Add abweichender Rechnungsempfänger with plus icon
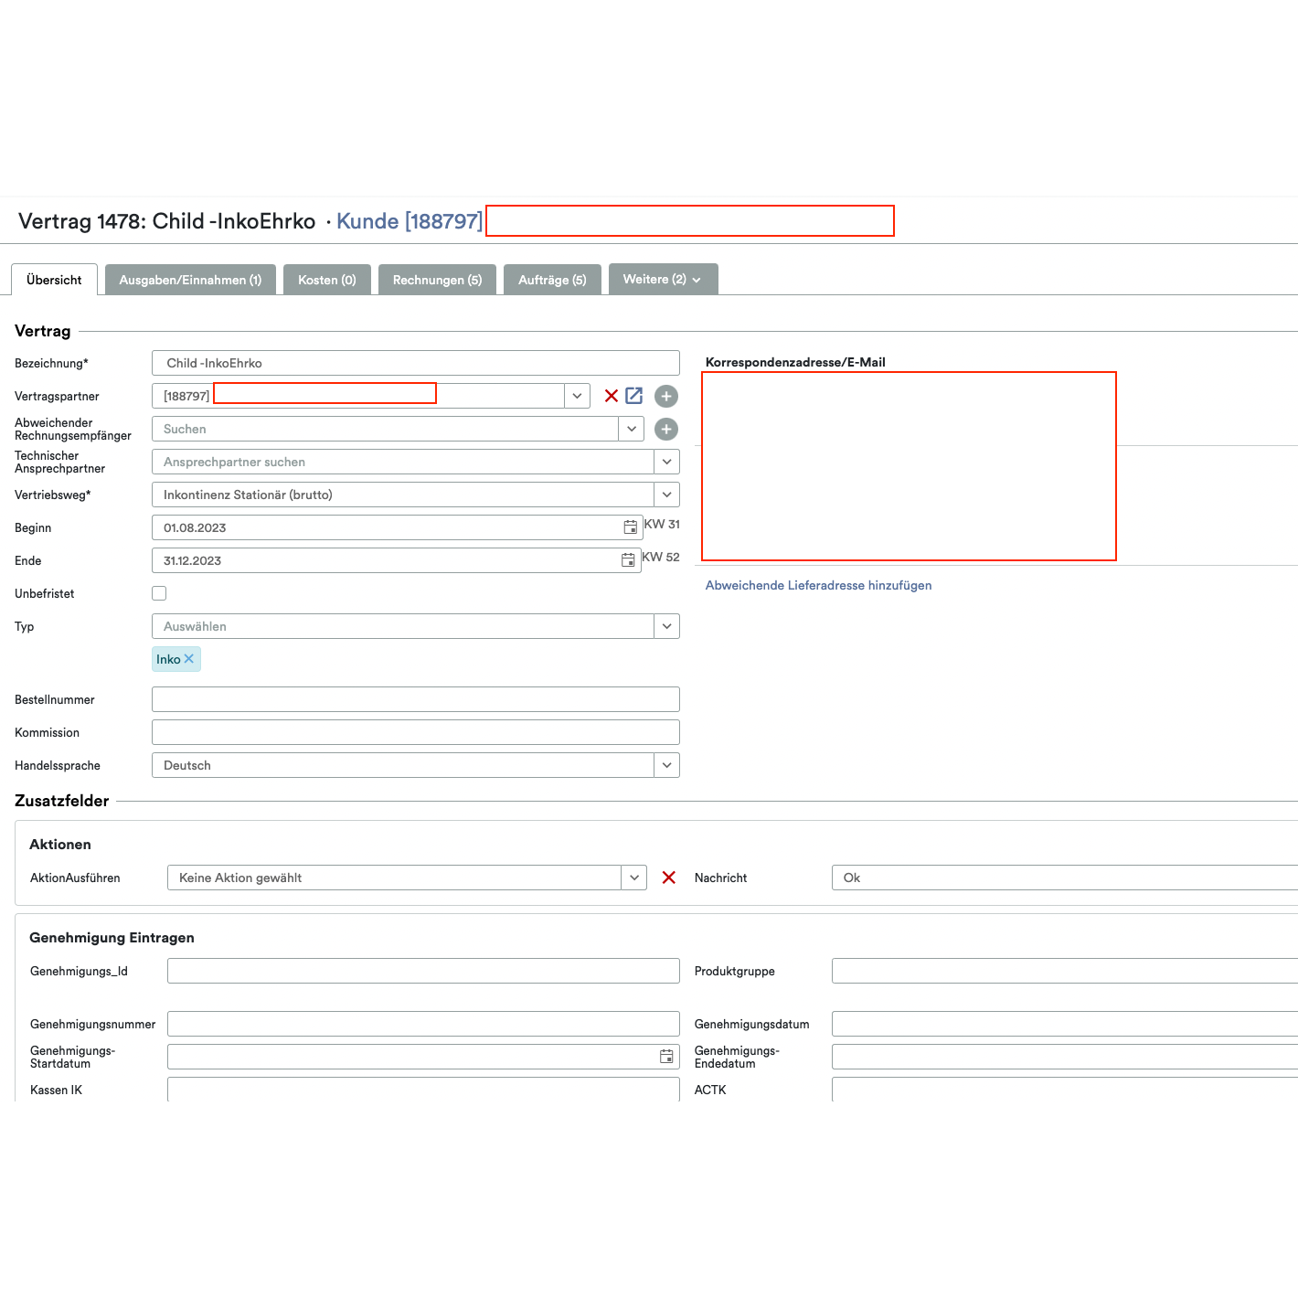The image size is (1298, 1298). (666, 429)
